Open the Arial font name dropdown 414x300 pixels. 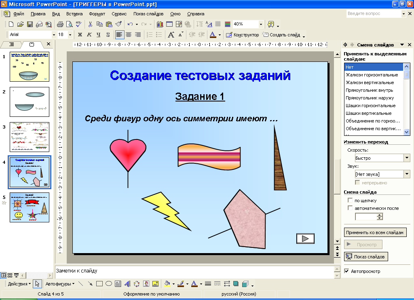[54, 35]
